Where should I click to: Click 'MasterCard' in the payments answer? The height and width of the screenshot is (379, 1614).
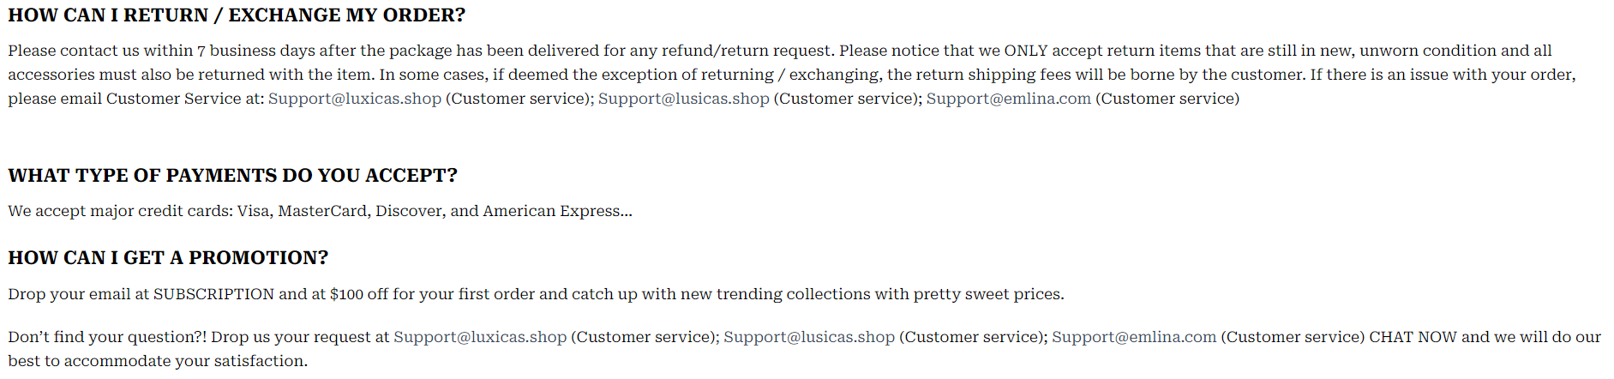(x=322, y=211)
